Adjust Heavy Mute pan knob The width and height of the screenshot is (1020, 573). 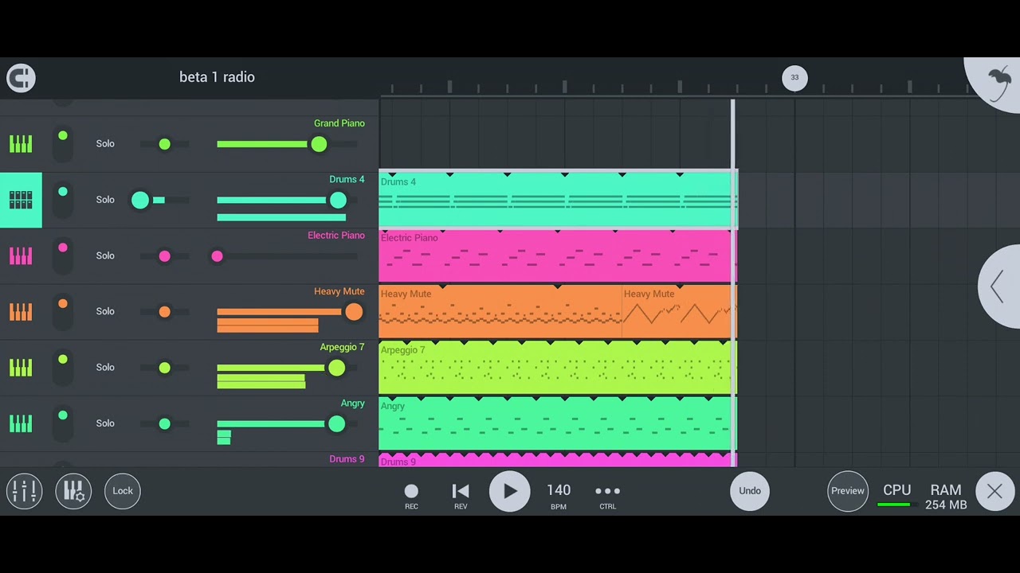[x=164, y=312]
